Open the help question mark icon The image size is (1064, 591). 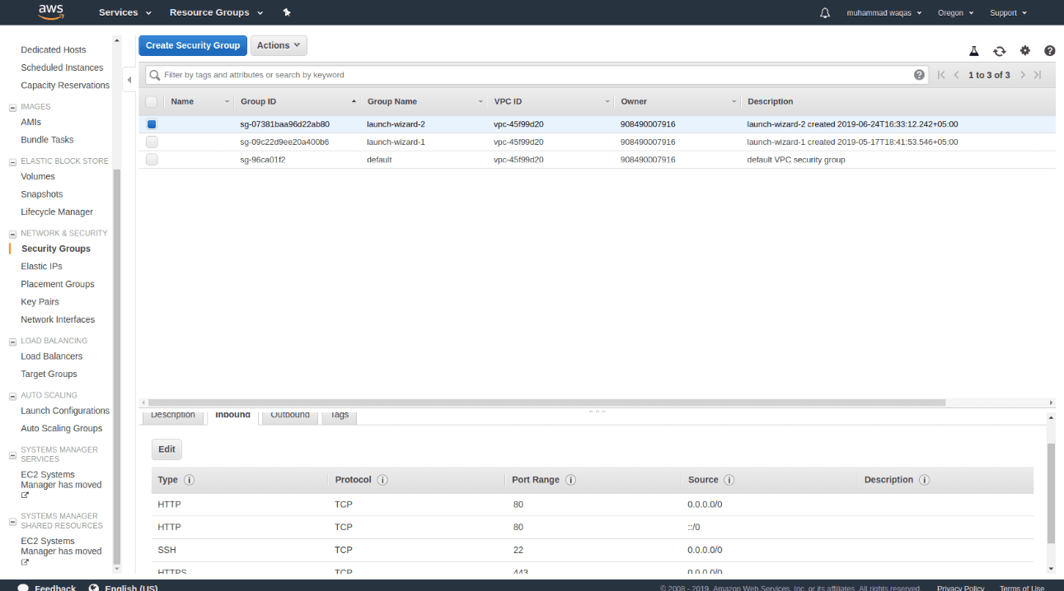(x=1049, y=50)
